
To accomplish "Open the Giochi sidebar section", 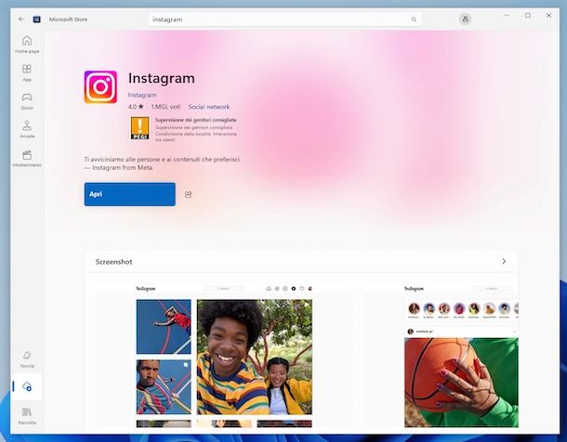I will coord(27,101).
